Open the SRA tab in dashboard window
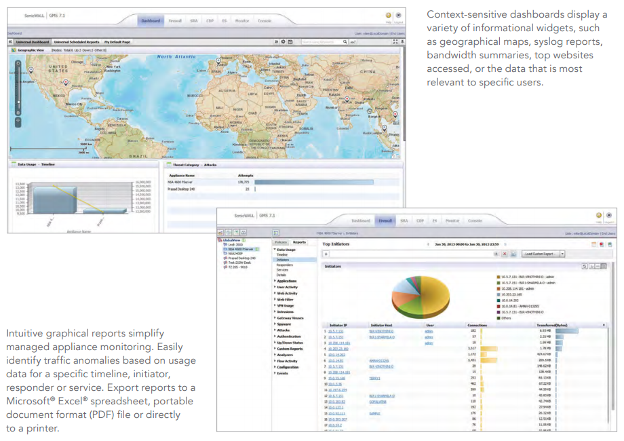Image resolution: width=624 pixels, height=441 pixels. (194, 21)
